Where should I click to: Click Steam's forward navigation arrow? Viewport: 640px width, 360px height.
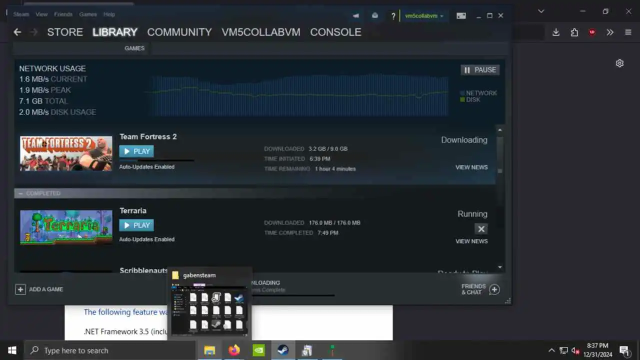click(x=34, y=32)
